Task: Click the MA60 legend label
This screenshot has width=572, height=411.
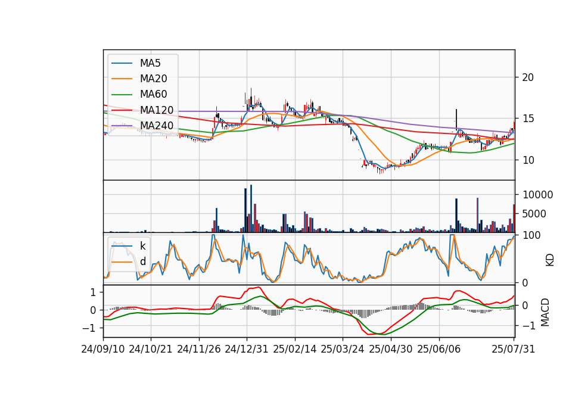Action: 153,94
